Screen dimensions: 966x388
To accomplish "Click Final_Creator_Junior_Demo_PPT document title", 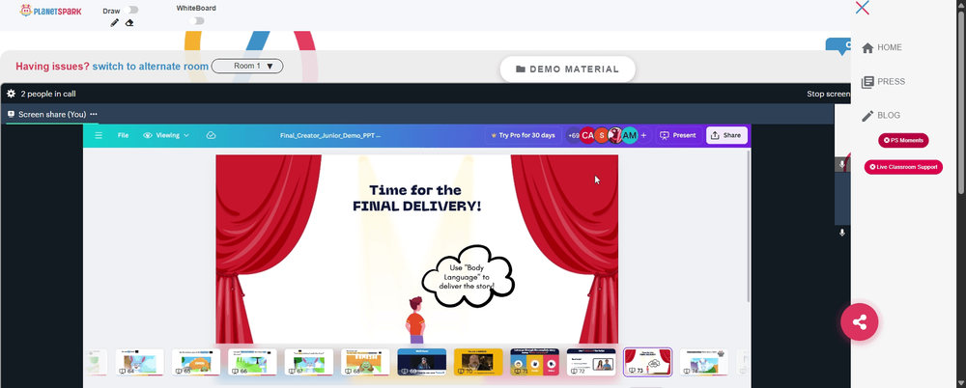I will click(330, 135).
